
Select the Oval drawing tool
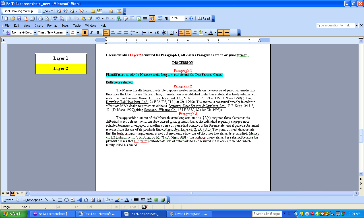coord(66,200)
